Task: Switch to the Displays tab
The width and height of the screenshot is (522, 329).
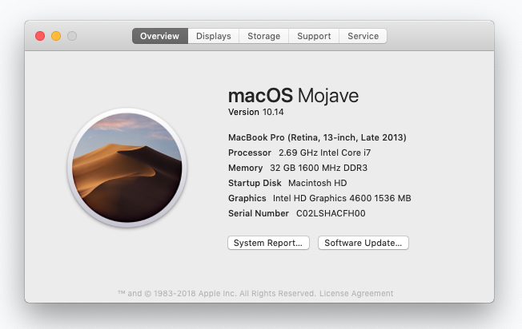Action: point(214,36)
